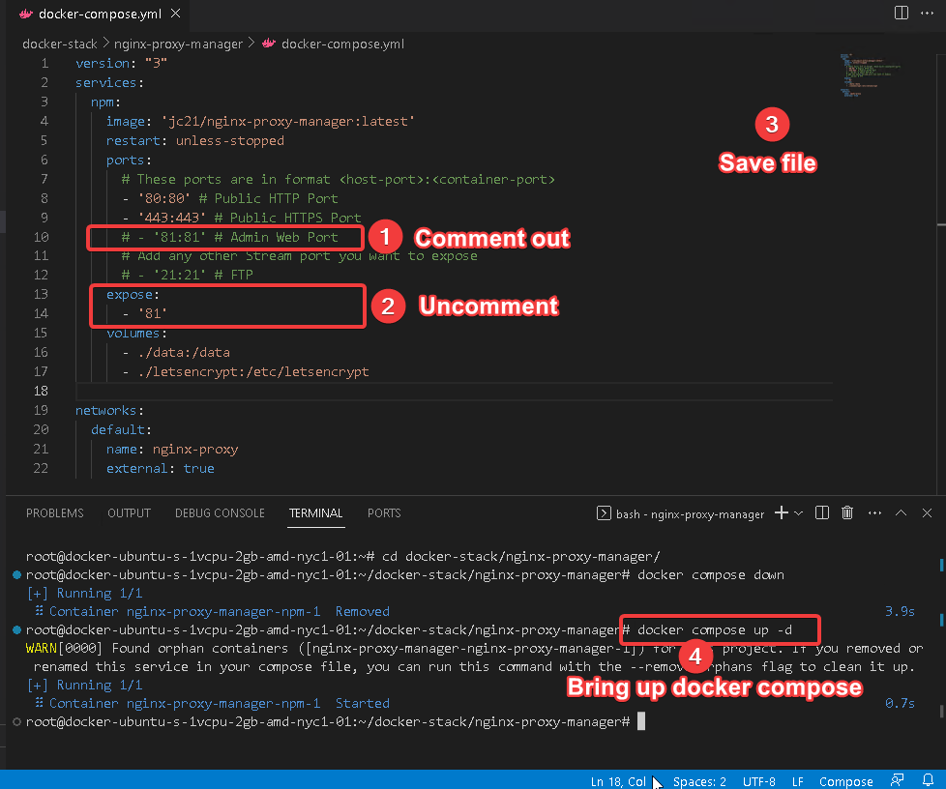946x789 pixels.
Task: Click the 'networks:' key
Action: coord(109,410)
